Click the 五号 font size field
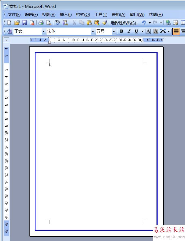Image resolution: width=185 pixels, height=241 pixels. [x=104, y=31]
